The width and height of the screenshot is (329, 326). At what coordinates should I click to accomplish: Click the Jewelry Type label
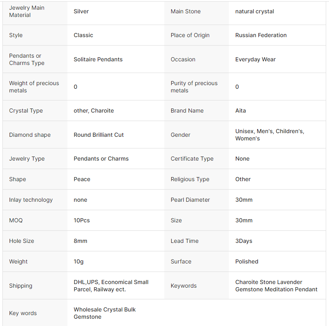pyautogui.click(x=27, y=159)
